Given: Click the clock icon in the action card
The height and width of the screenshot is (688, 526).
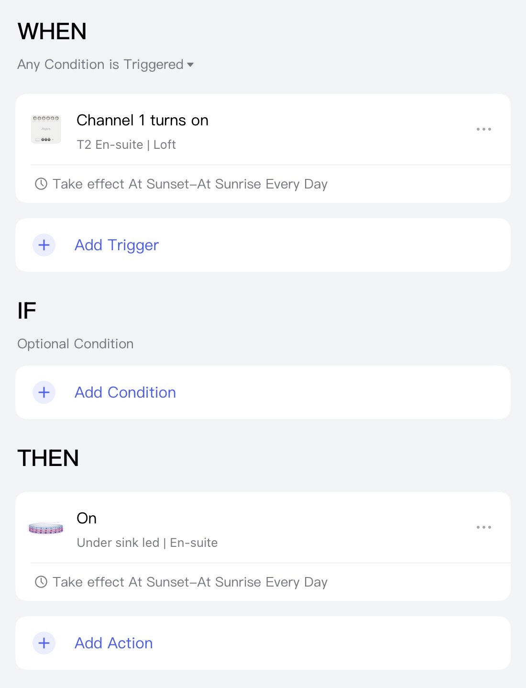Looking at the screenshot, I should [41, 582].
